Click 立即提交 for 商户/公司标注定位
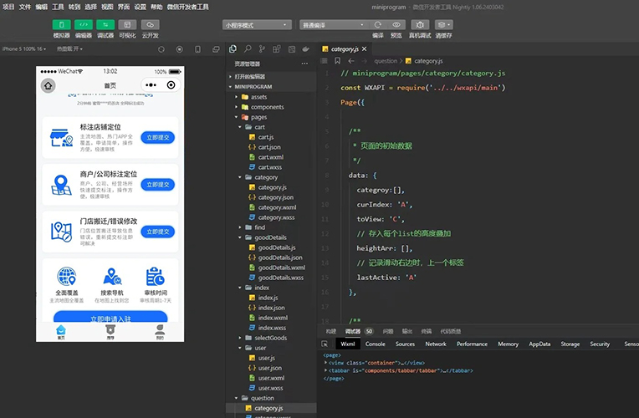639x418 pixels. 158,185
